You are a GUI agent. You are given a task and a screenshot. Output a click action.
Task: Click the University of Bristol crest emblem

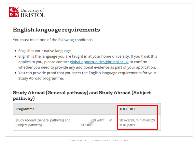click(x=14, y=12)
